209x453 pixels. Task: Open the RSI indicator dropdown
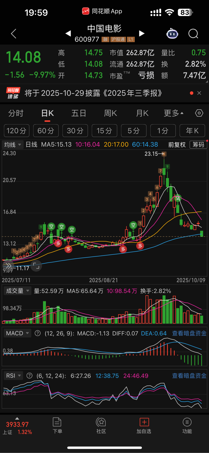(x=13, y=376)
